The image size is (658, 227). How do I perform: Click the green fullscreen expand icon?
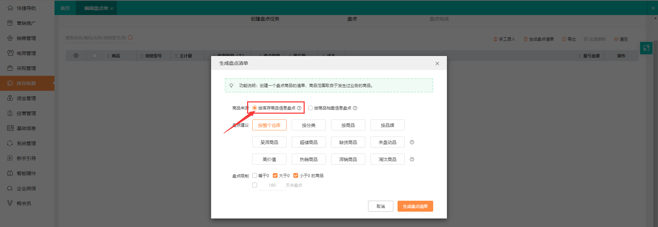[x=646, y=48]
